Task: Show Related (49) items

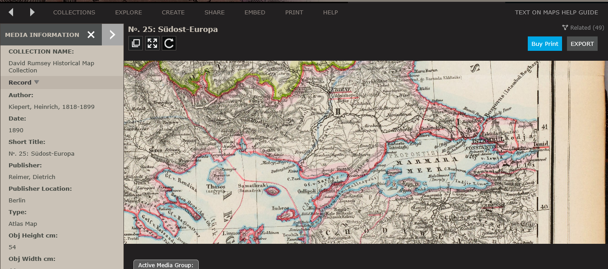Action: click(x=583, y=27)
